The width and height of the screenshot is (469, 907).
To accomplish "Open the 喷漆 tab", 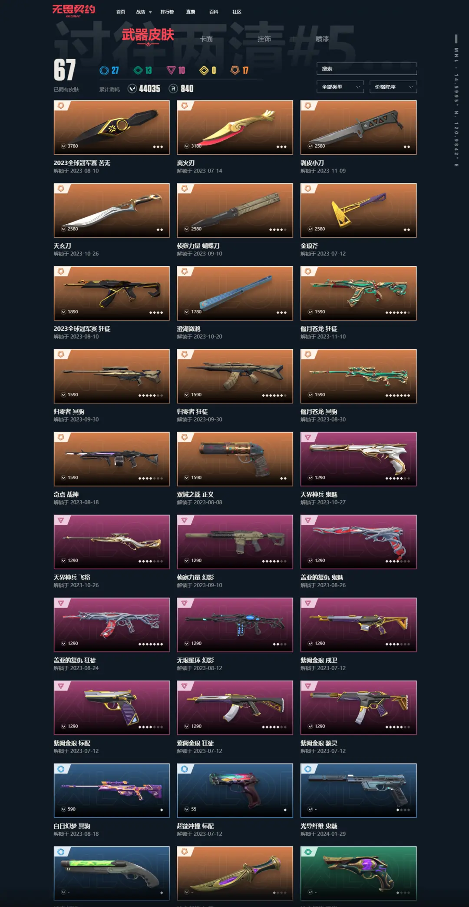I will 322,39.
